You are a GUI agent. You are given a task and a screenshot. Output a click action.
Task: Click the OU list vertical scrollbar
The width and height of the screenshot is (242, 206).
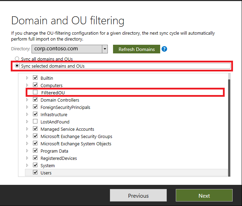pos(229,125)
